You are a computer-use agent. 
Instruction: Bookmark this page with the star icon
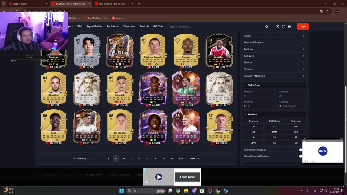(327, 11)
